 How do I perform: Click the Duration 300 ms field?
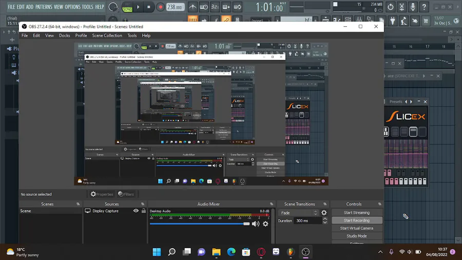[307, 220]
